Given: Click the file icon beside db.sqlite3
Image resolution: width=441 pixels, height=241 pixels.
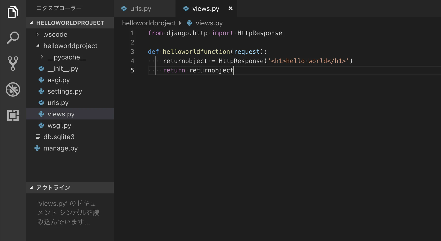Looking at the screenshot, I should [38, 137].
